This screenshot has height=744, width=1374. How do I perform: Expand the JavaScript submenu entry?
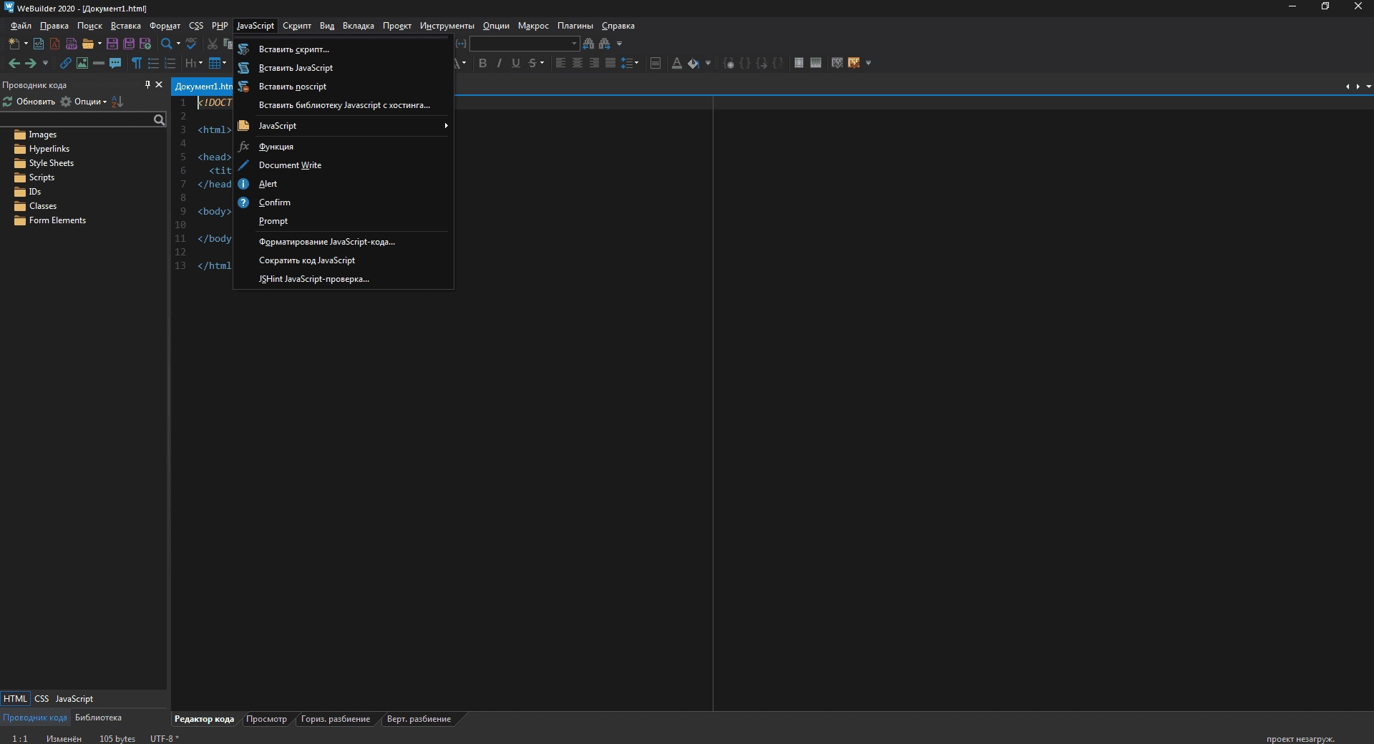point(343,126)
